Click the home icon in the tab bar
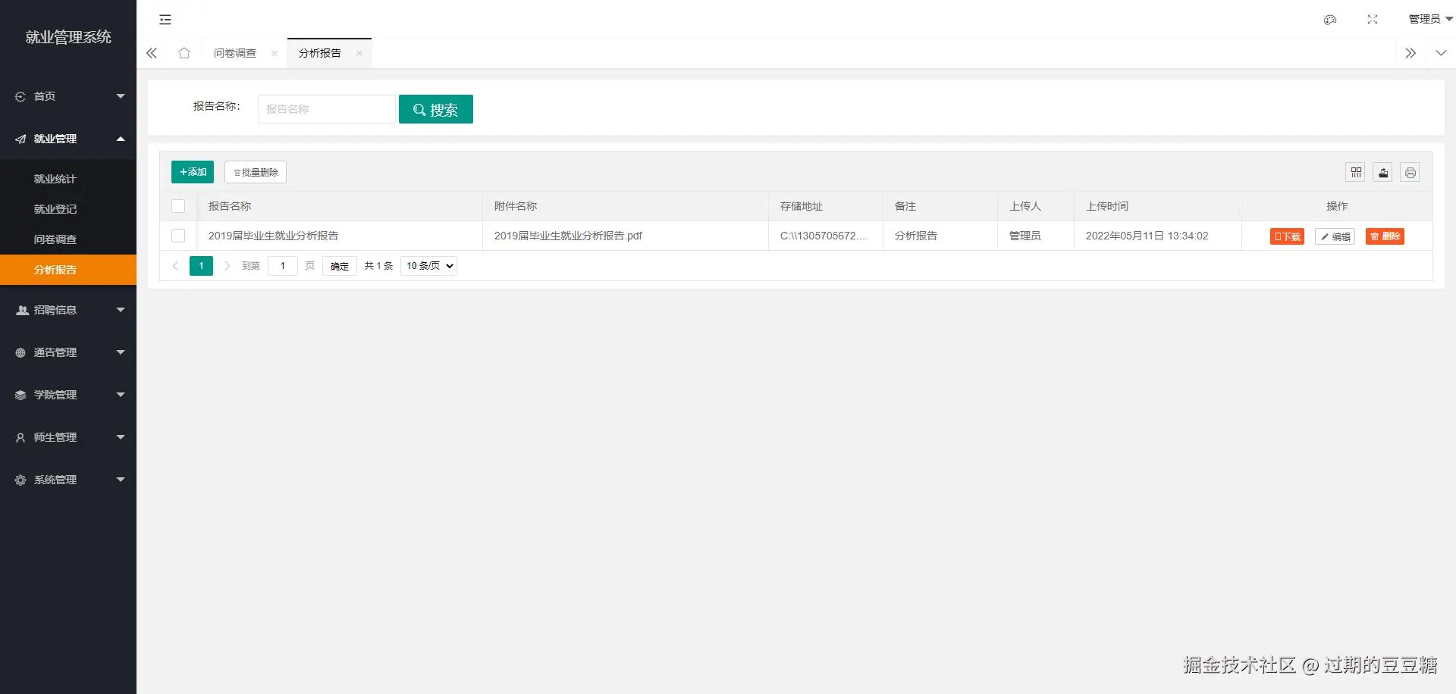Viewport: 1456px width, 694px height. pyautogui.click(x=184, y=53)
